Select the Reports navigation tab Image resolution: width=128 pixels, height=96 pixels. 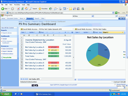coord(30,18)
